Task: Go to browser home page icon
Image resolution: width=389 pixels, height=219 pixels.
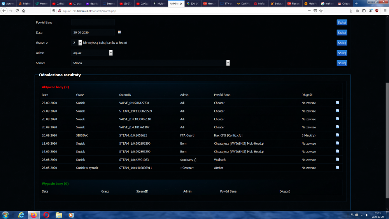Action: pyautogui.click(x=24, y=11)
